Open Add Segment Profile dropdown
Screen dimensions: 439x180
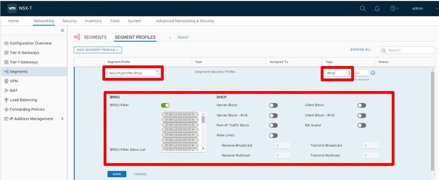point(98,50)
